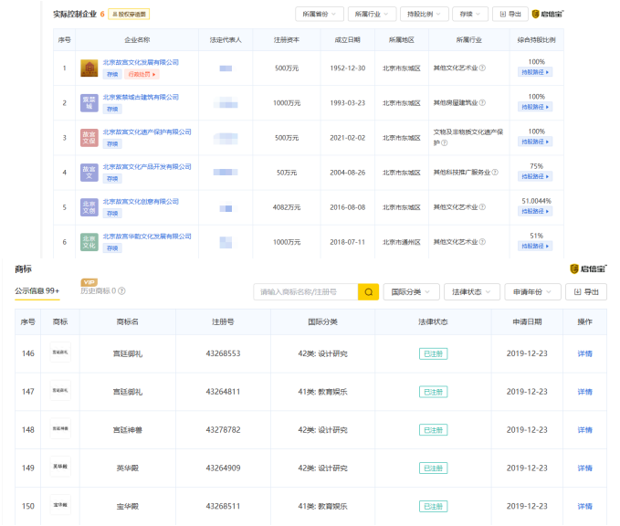Image resolution: width=620 pixels, height=526 pixels.
Task: Click the 存续 tag under 北京故宫文化创意有限公司
Action: (x=112, y=214)
